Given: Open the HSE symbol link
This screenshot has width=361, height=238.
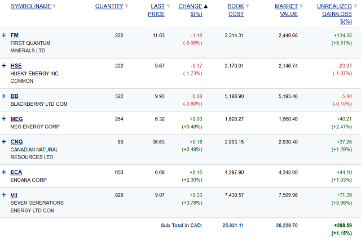Looking at the screenshot, I should tap(16, 66).
